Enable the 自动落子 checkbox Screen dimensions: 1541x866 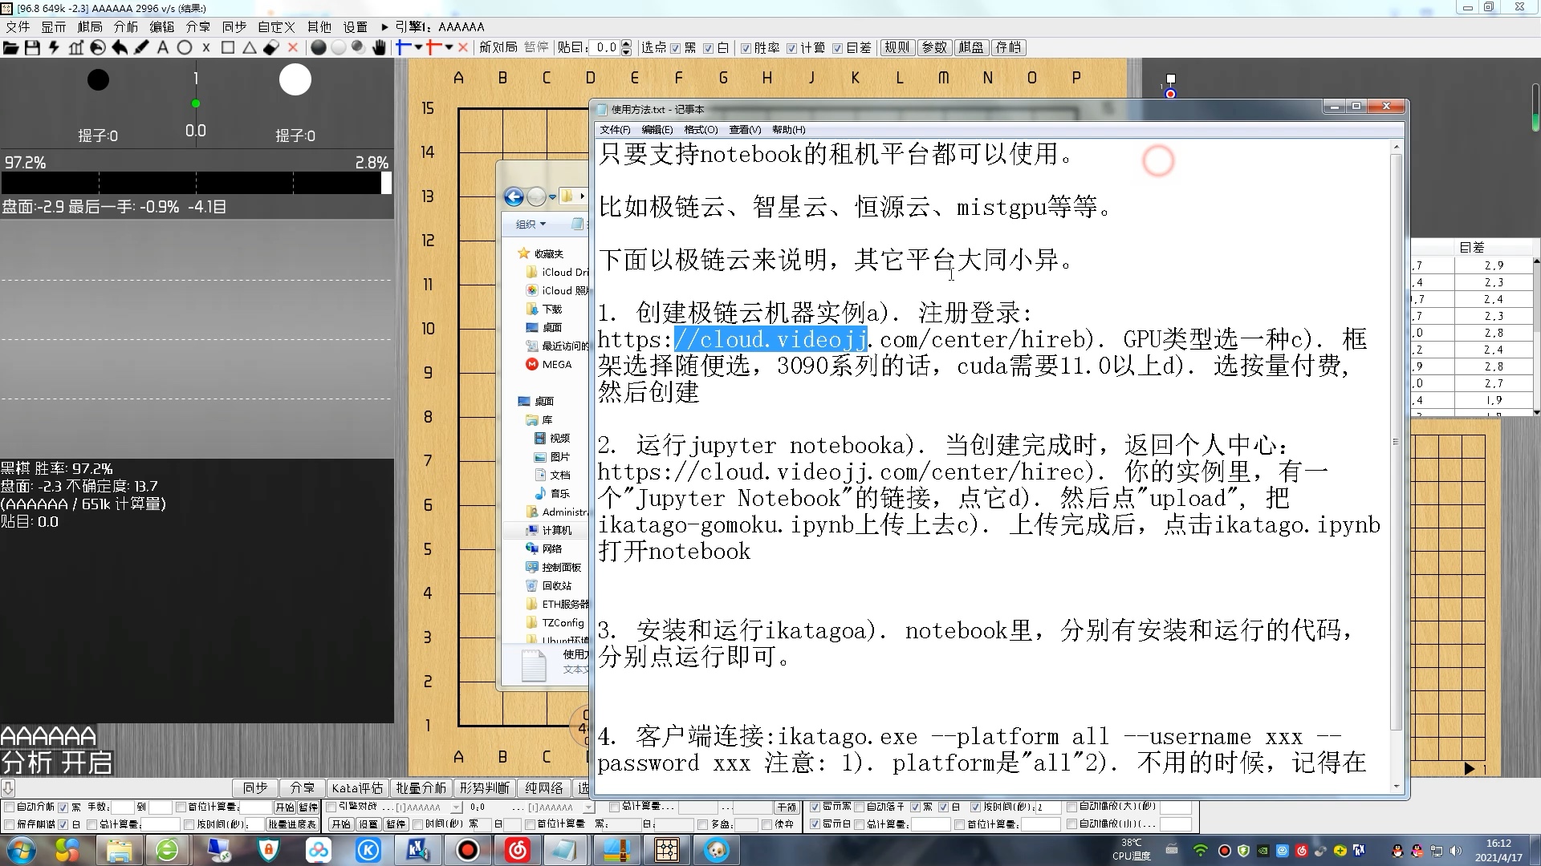tap(860, 807)
